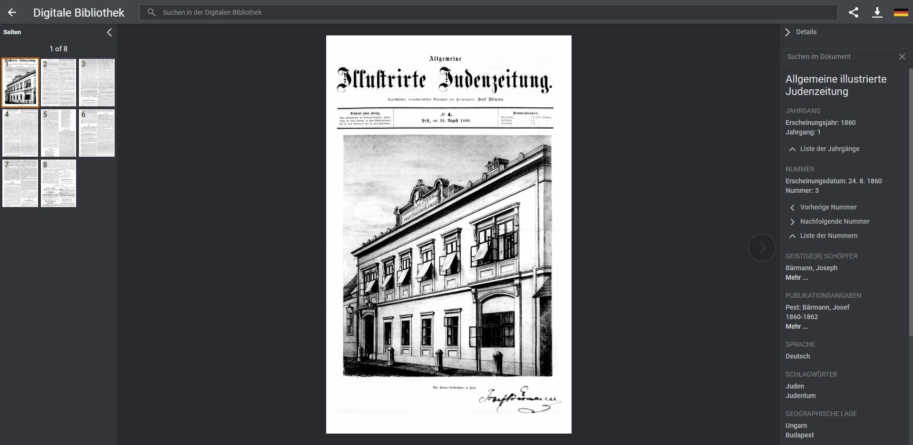Click title Allgemeine illustrierte Judenzeitung
This screenshot has height=445, width=913.
coord(835,85)
